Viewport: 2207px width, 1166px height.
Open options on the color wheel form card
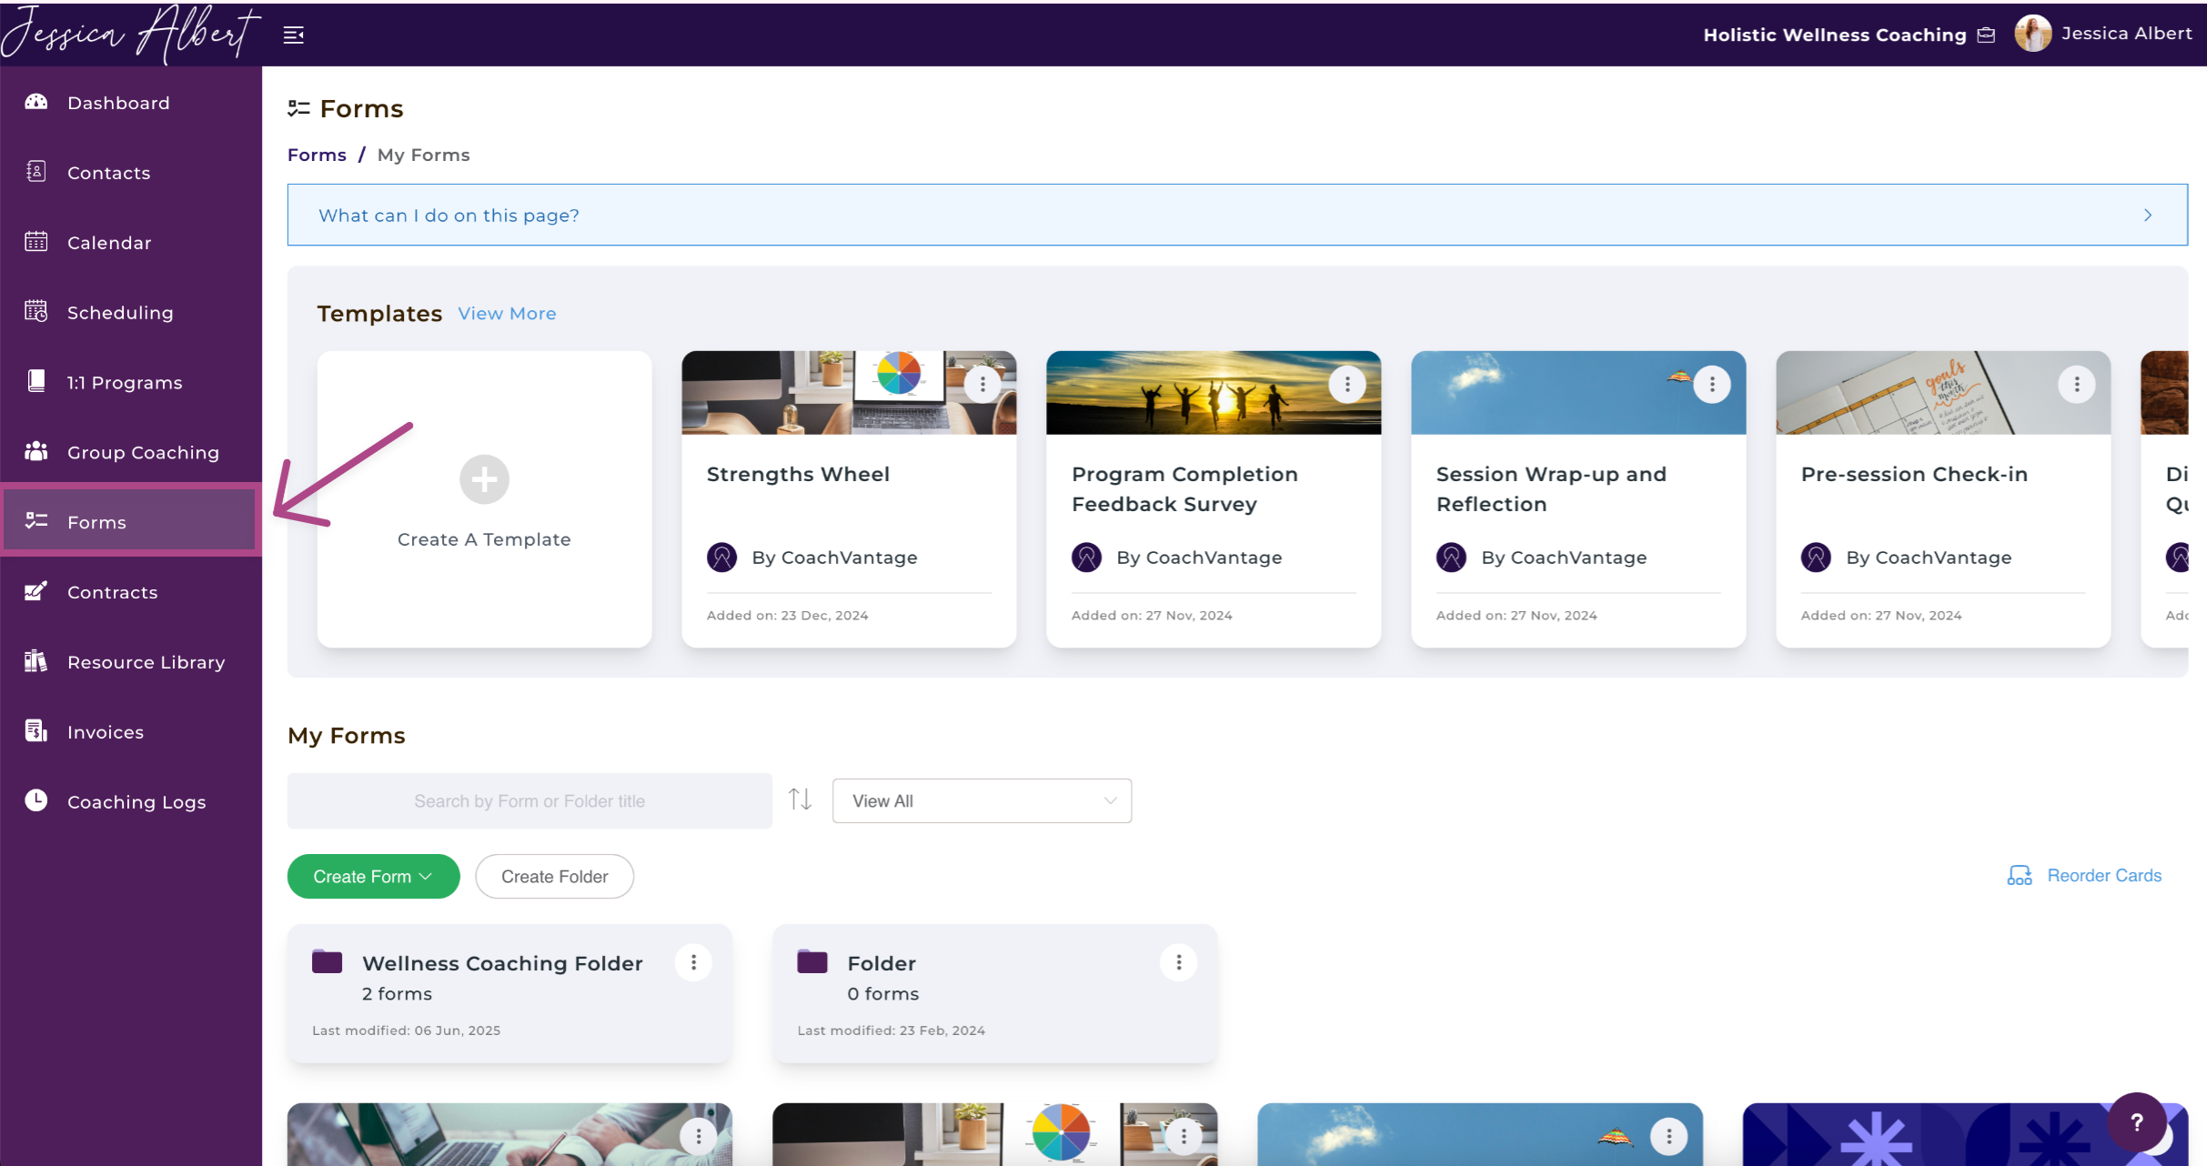tap(1184, 1136)
